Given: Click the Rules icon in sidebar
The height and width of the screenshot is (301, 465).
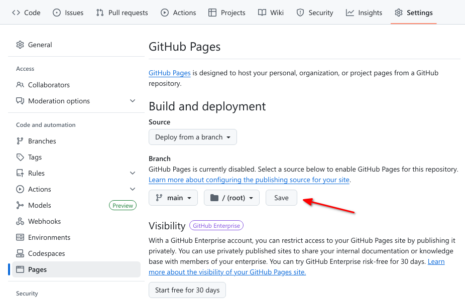Looking at the screenshot, I should pos(20,173).
